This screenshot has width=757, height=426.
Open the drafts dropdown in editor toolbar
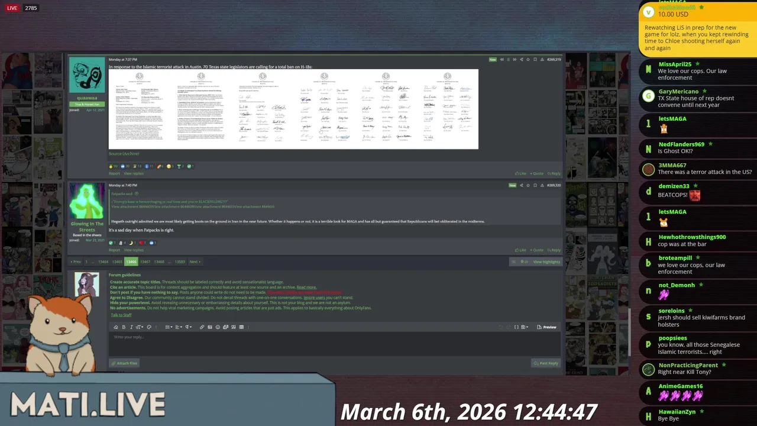point(525,327)
